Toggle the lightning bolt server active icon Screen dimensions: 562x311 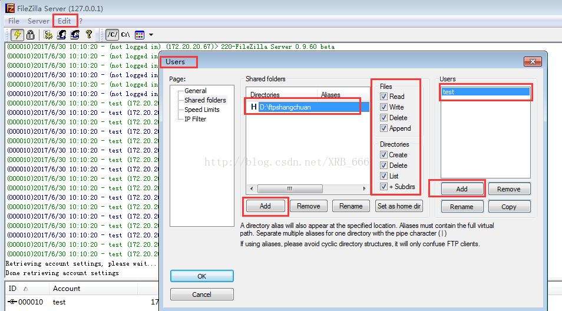pos(17,35)
